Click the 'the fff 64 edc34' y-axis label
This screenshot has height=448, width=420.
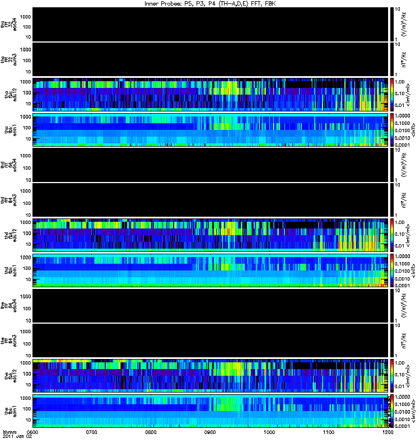tap(9, 305)
